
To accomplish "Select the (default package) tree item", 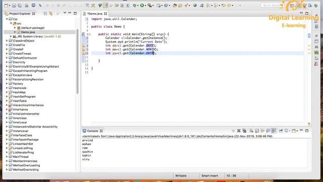I will click(32, 28).
